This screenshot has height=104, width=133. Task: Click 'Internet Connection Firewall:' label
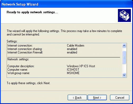pos(25,52)
